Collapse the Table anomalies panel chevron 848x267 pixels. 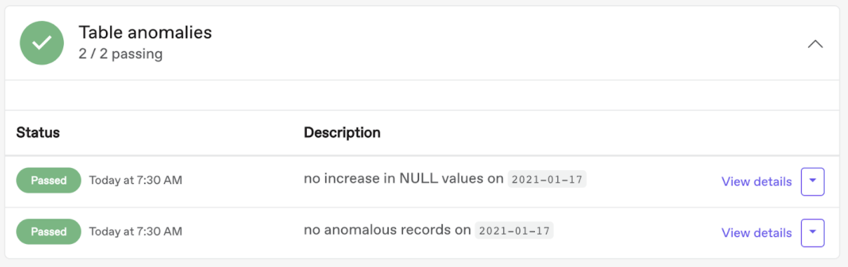(815, 44)
